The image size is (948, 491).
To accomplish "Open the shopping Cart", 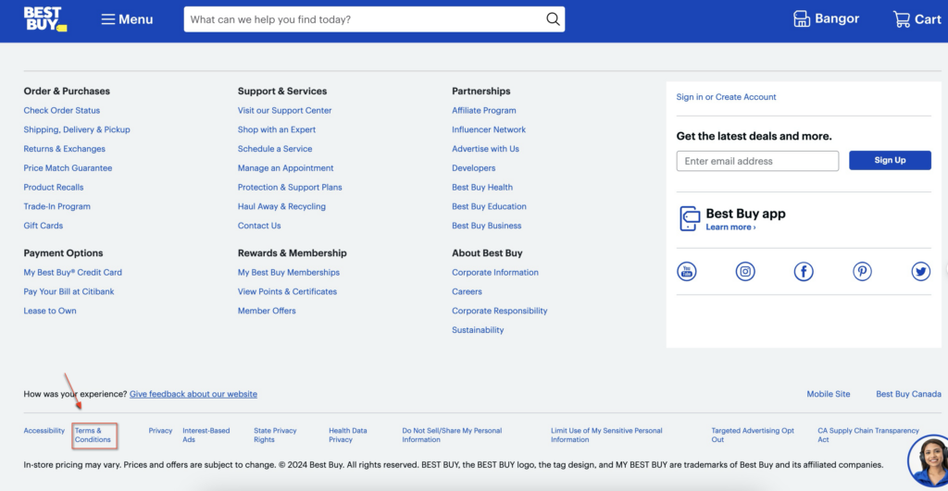I will coord(917,19).
